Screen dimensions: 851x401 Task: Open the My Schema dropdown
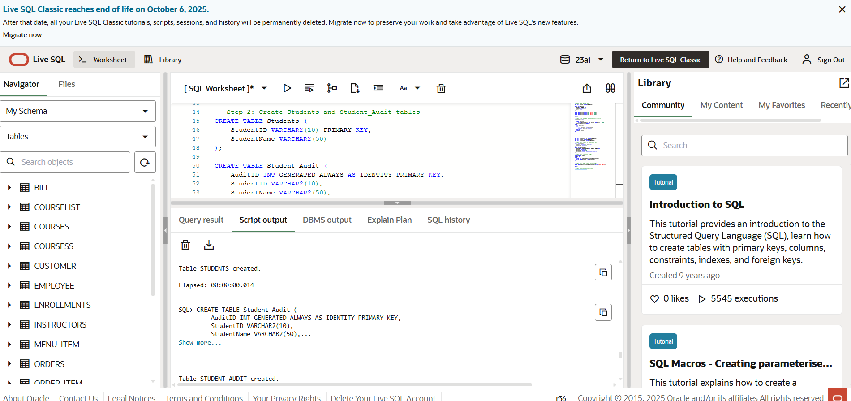click(x=78, y=111)
